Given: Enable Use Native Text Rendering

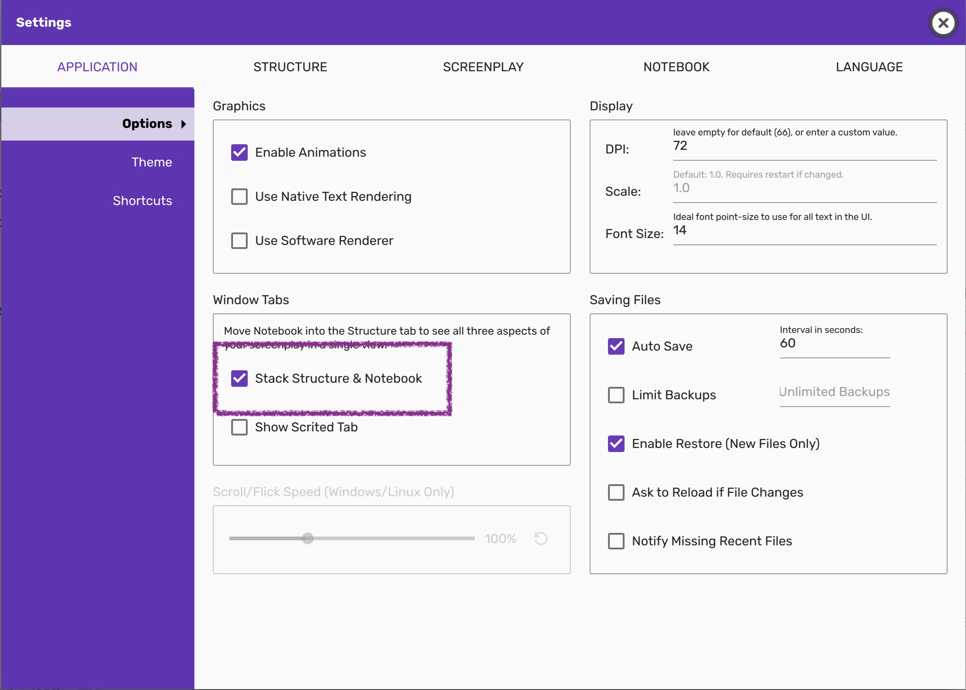Looking at the screenshot, I should point(239,197).
